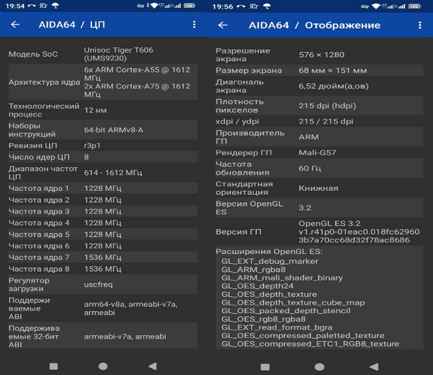Tap value 6,52 дюйм(а,ов)
The height and width of the screenshot is (375, 433).
[334, 86]
